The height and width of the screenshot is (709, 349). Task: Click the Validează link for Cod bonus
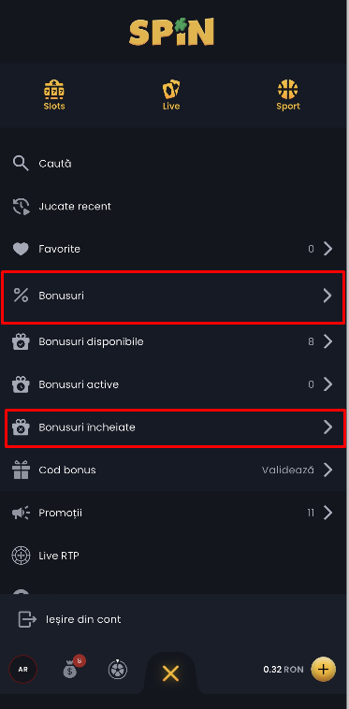pos(288,470)
